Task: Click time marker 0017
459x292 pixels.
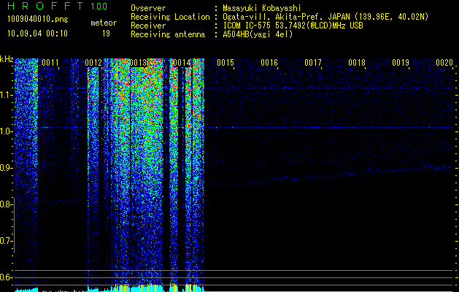Action: [313, 63]
